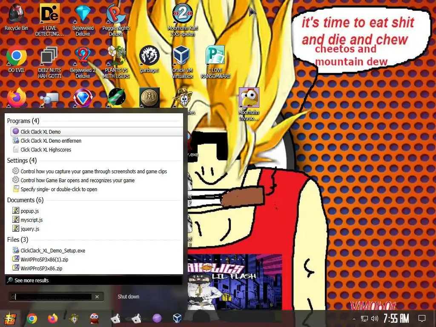Open the Moorhuhn Invasion desktop icon
Image resolution: width=436 pixels, height=327 pixels.
[249, 104]
